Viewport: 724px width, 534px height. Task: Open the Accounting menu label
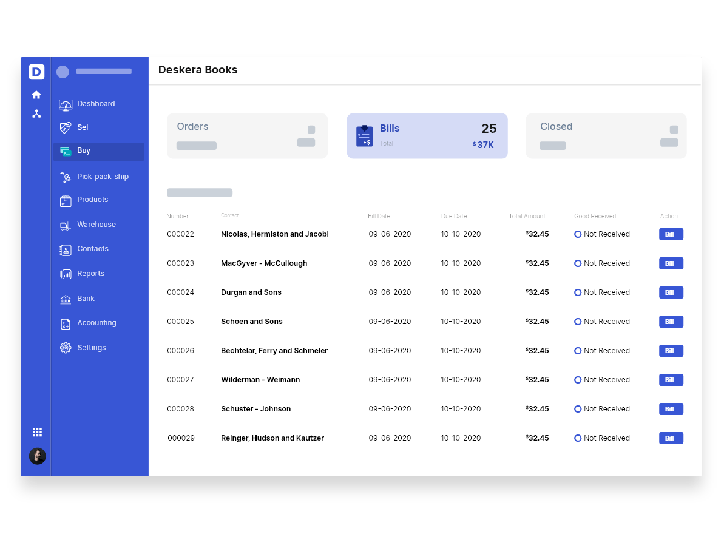coord(97,323)
